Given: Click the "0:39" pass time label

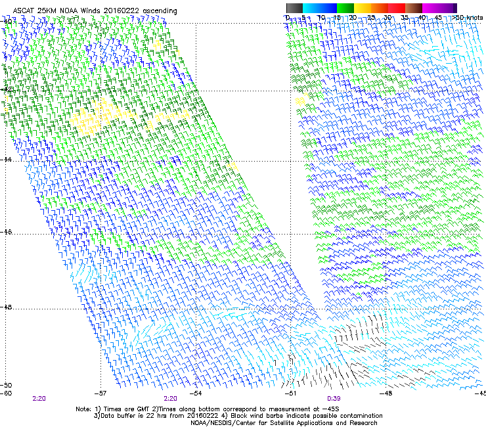Looking at the screenshot, I should tap(334, 399).
